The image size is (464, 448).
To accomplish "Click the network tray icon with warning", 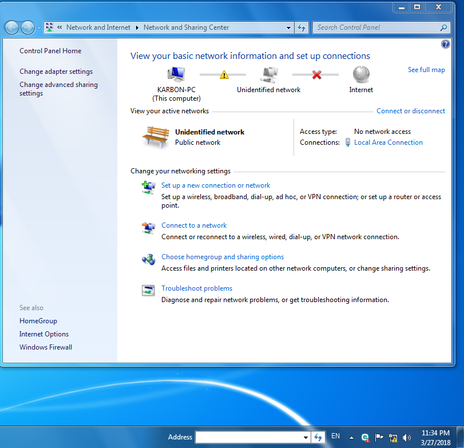I will (393, 437).
